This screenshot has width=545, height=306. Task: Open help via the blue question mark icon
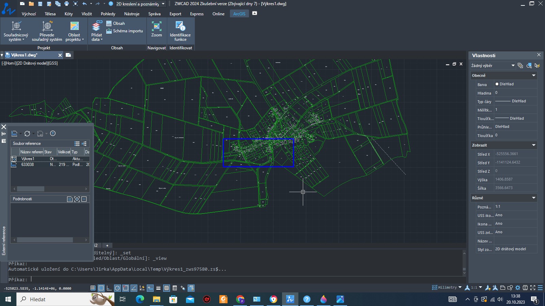click(111, 4)
